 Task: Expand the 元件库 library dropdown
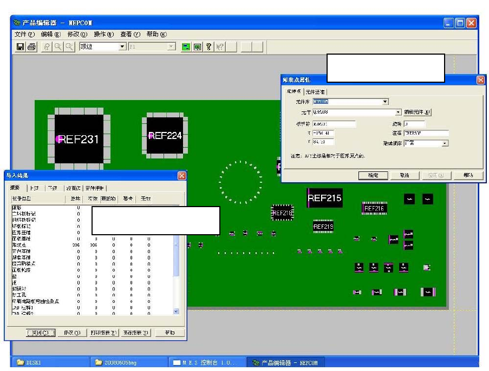tap(385, 102)
